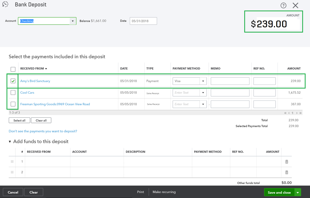The image size is (310, 198).
Task: Delete row 2 with the trash icon
Action: click(x=286, y=172)
